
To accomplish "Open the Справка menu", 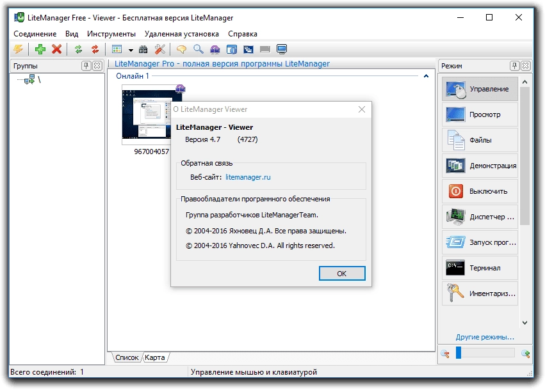I will point(243,34).
